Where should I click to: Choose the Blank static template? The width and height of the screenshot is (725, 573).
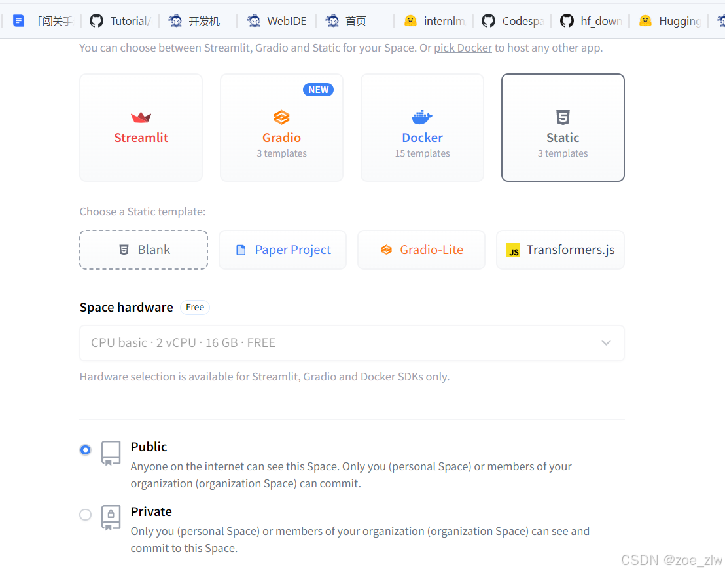click(144, 250)
